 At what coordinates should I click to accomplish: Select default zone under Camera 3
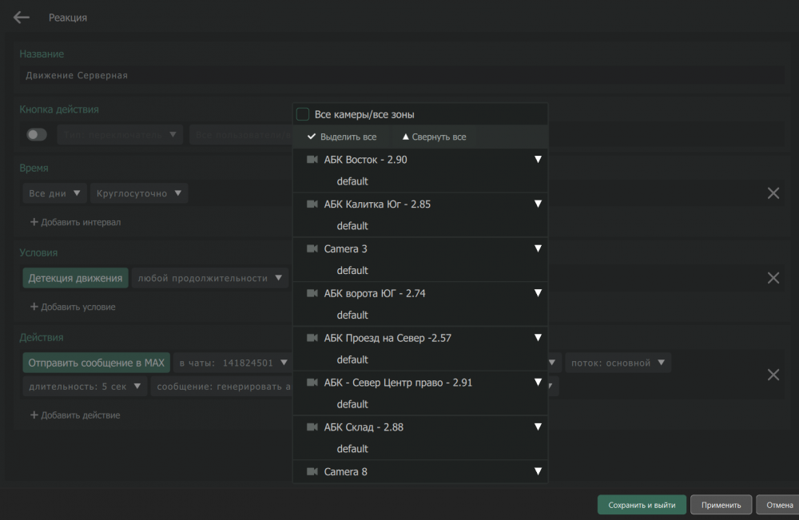(352, 271)
